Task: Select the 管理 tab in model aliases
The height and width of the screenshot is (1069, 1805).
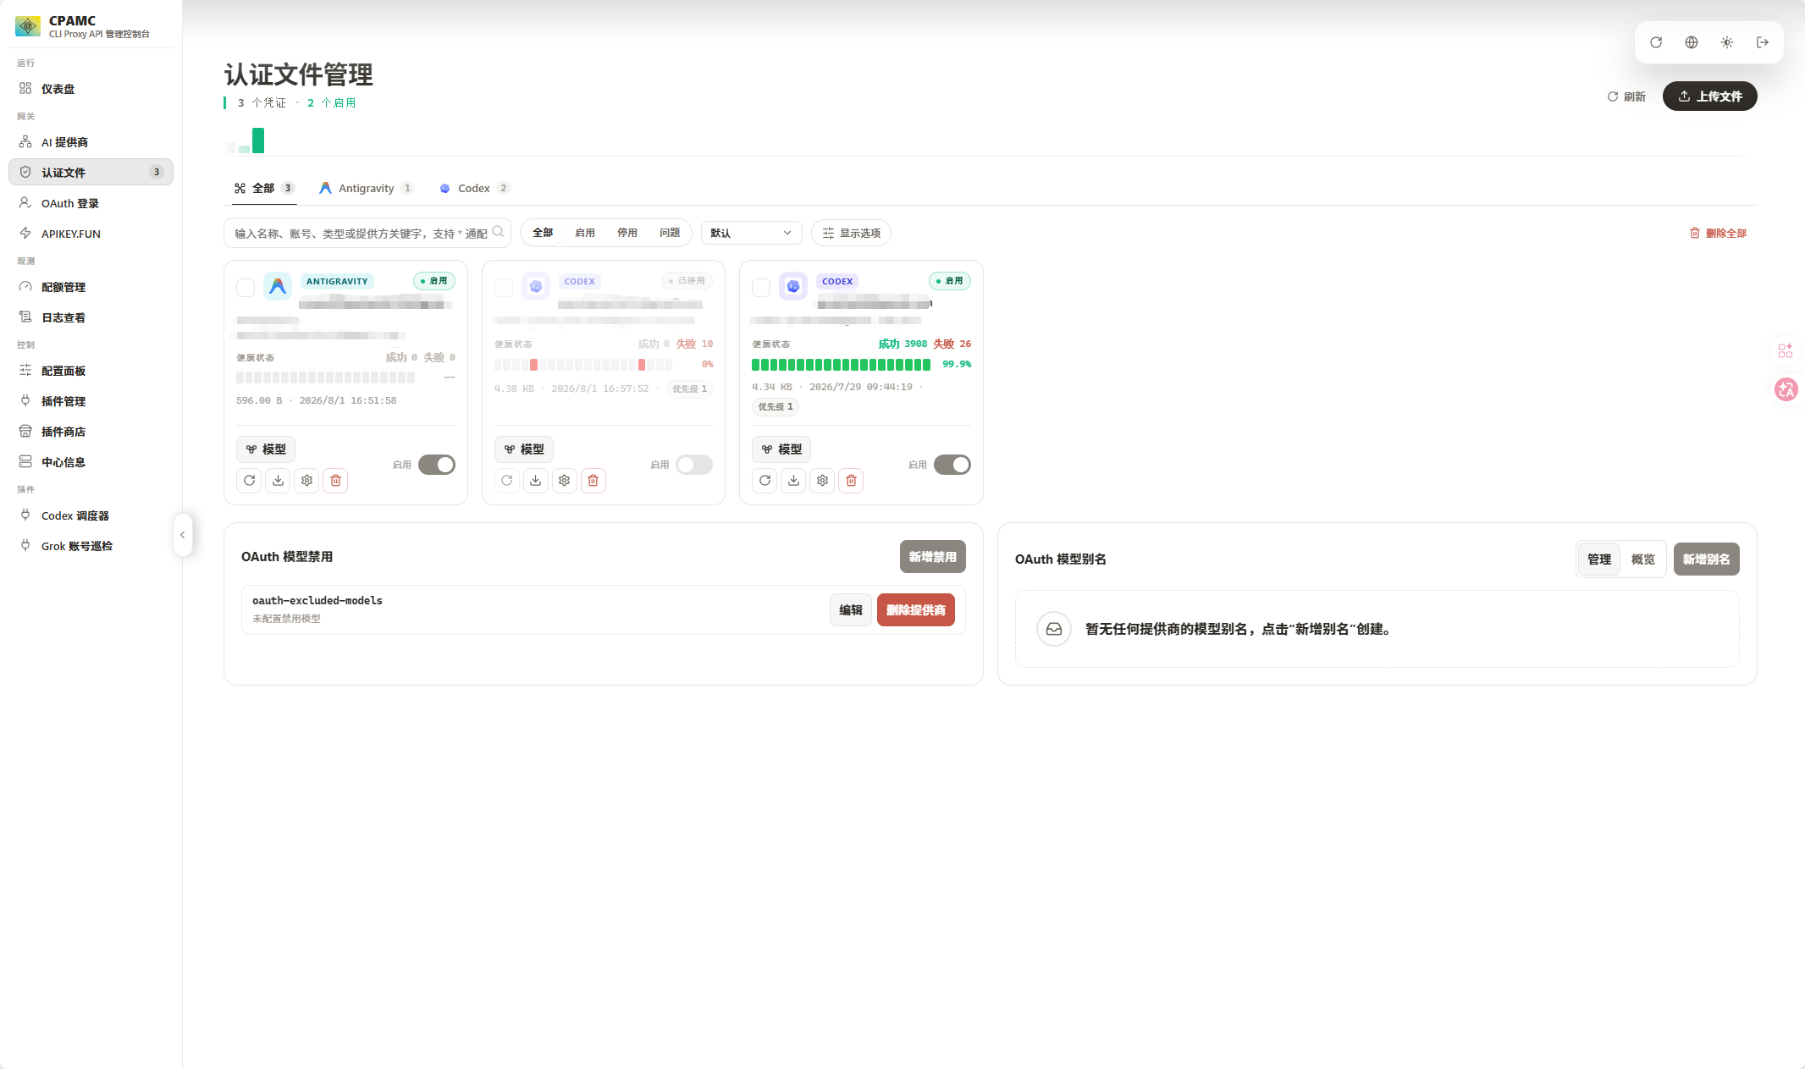Action: click(1599, 559)
